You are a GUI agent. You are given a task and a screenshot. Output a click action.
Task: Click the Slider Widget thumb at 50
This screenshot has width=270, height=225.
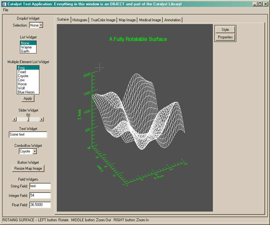[28, 119]
